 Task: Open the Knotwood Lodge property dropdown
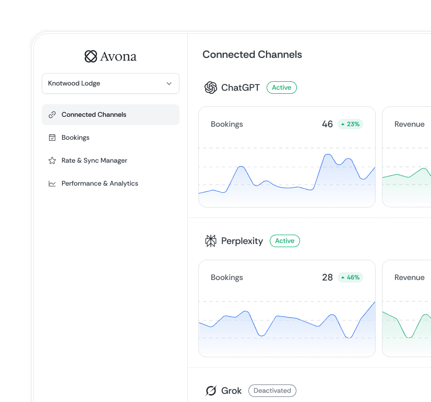[x=111, y=83]
